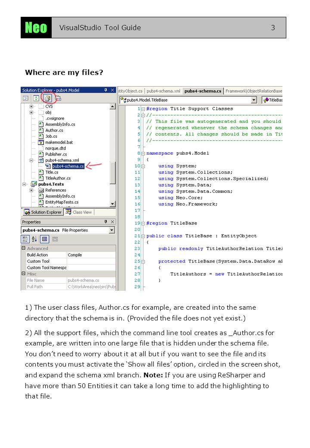
Task: Click the class icon in pubs4.Model.TitleBase combo
Action: coord(123,100)
